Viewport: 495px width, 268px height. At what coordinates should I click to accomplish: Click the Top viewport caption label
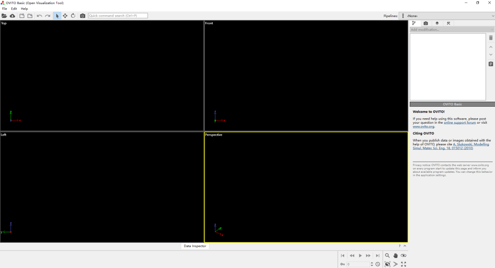(4, 23)
